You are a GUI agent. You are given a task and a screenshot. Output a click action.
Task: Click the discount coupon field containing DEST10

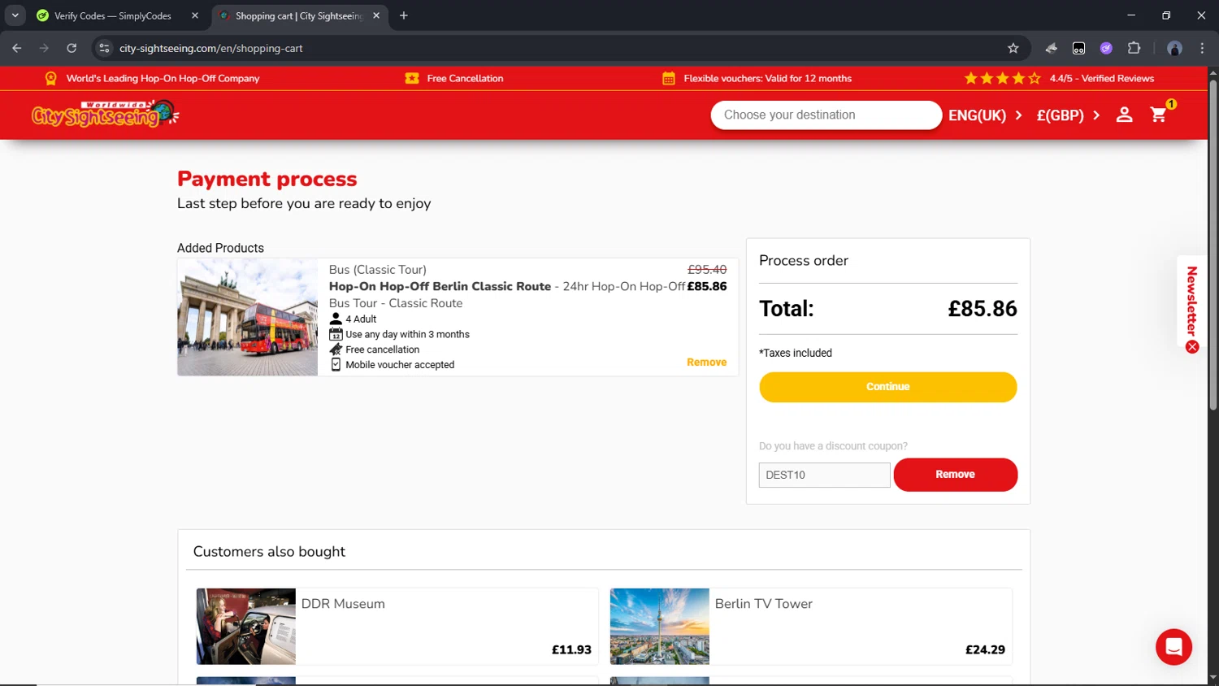point(824,475)
